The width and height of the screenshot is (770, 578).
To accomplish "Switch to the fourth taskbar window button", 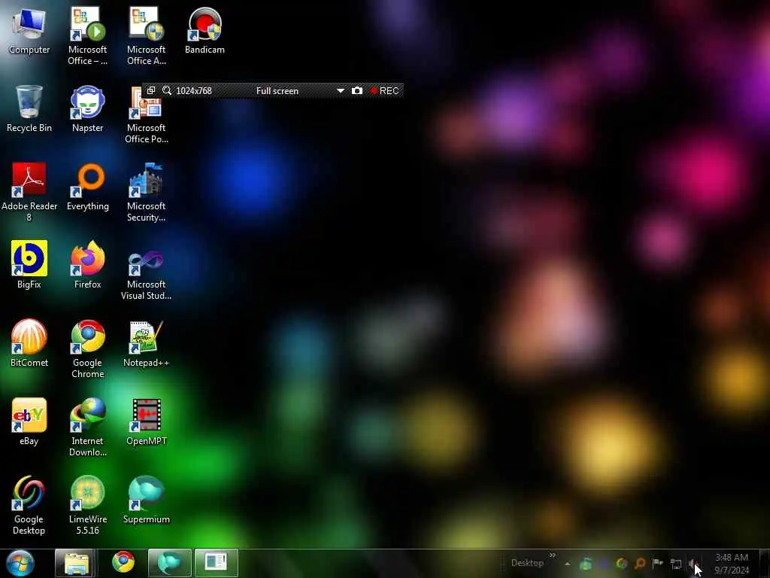I will [x=216, y=563].
